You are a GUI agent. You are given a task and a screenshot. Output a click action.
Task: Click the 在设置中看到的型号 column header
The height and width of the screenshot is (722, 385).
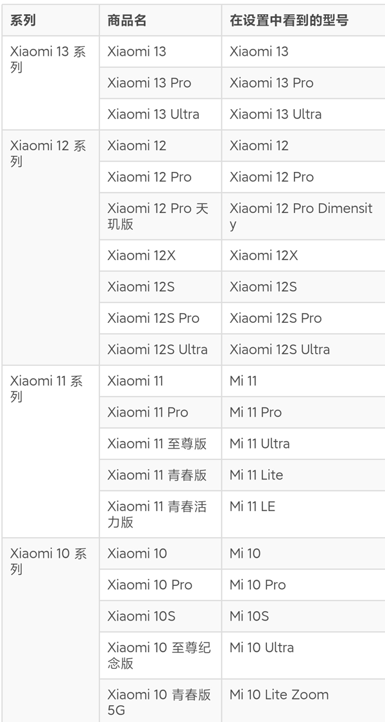click(x=289, y=21)
